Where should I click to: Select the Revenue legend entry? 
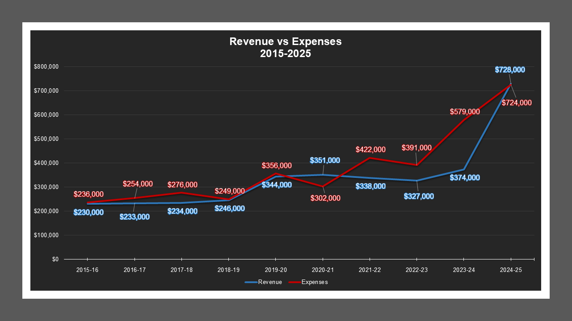pyautogui.click(x=271, y=282)
